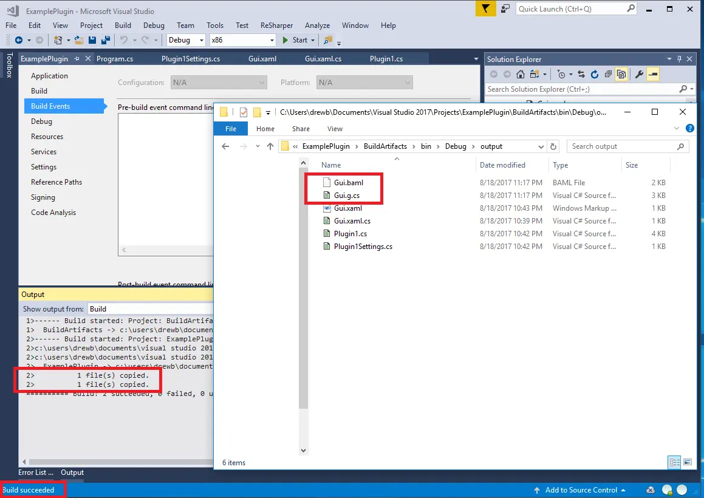Click the Home icon in Solution Explorer
Image resolution: width=704 pixels, height=498 pixels.
tap(521, 74)
